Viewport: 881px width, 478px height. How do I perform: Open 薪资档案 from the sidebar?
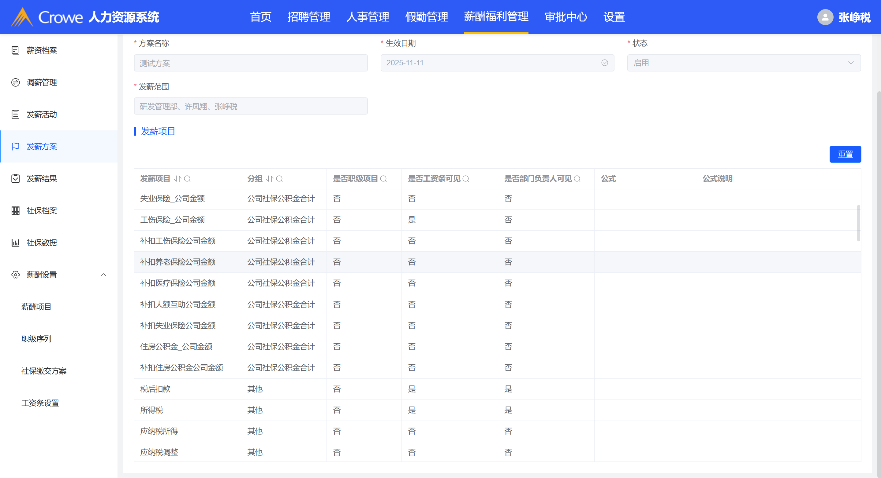(42, 50)
